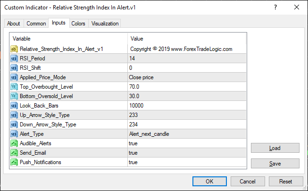Screen dimensions: 308x191
Task: Click the string icon beside Relative_Strength_Index_In_Alert_v1
Action: pyautogui.click(x=14, y=49)
